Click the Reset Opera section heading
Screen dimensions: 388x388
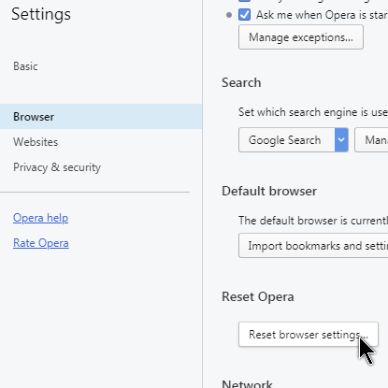click(x=258, y=296)
